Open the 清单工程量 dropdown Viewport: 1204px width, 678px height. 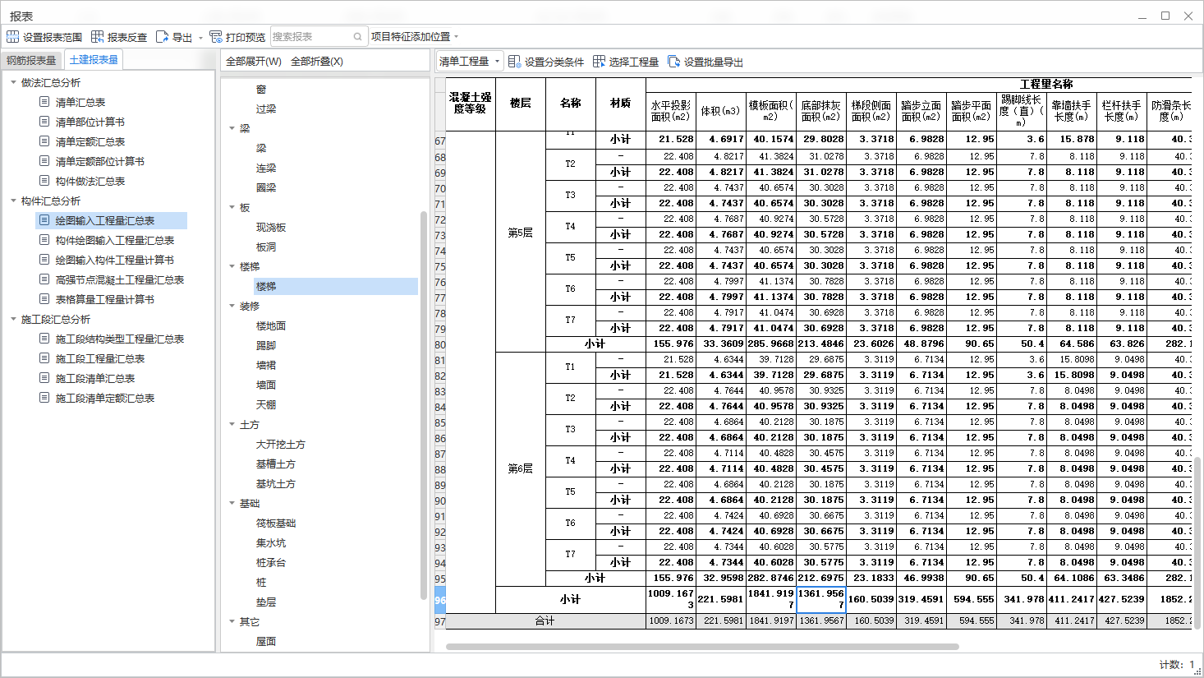coord(470,62)
